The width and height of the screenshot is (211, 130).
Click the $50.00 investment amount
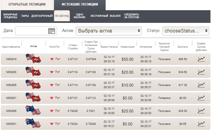point(127,59)
